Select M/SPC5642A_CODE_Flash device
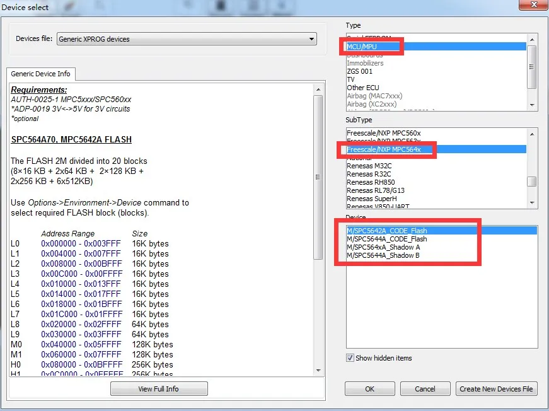The height and width of the screenshot is (411, 549). click(441, 231)
